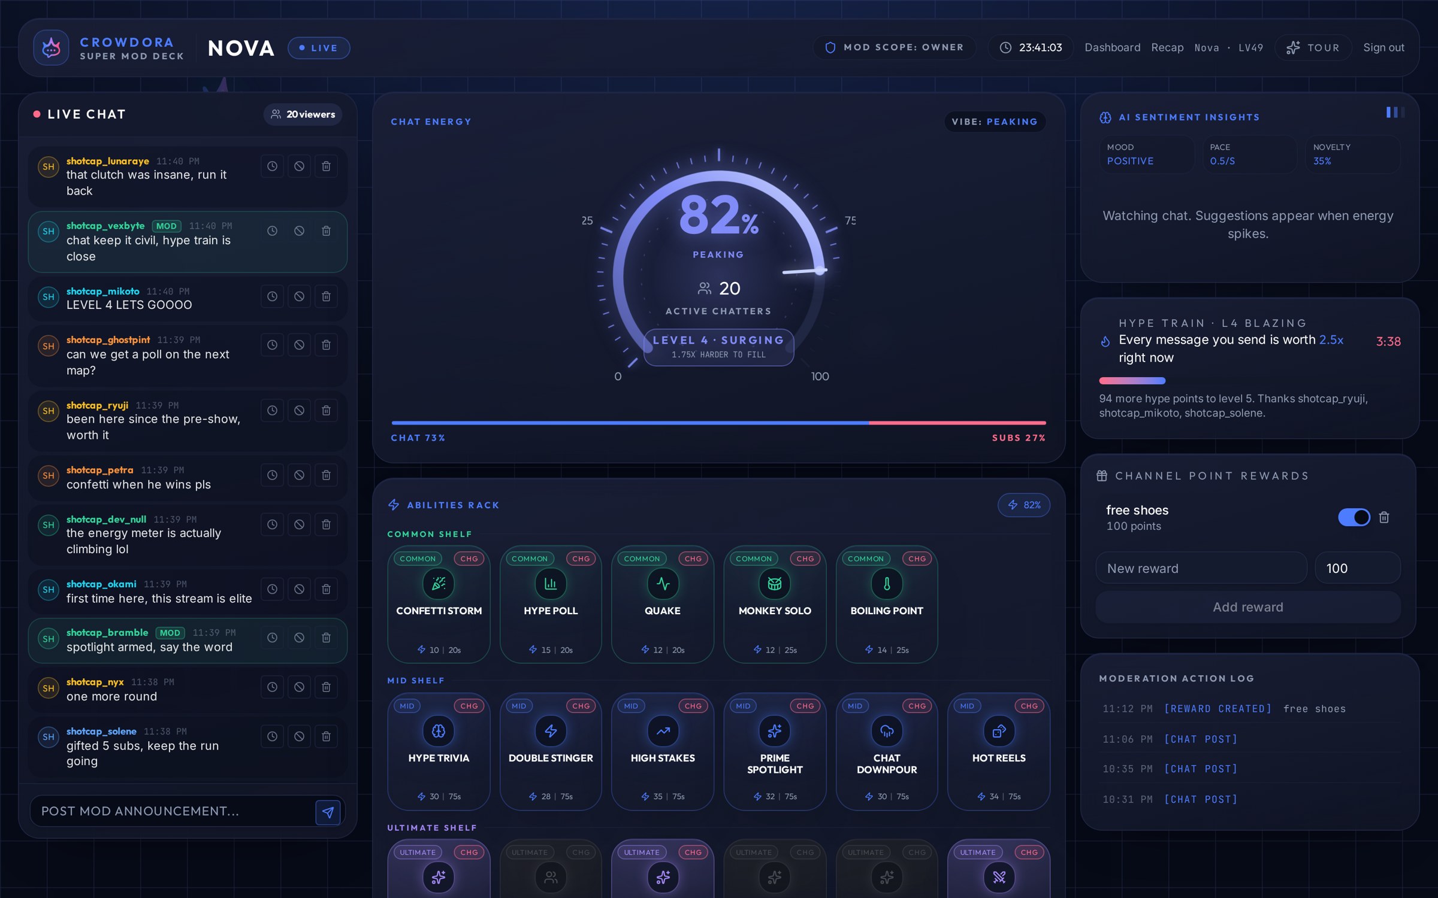Click the Level 4 Surging badge
Image resolution: width=1438 pixels, height=898 pixels.
click(x=718, y=347)
